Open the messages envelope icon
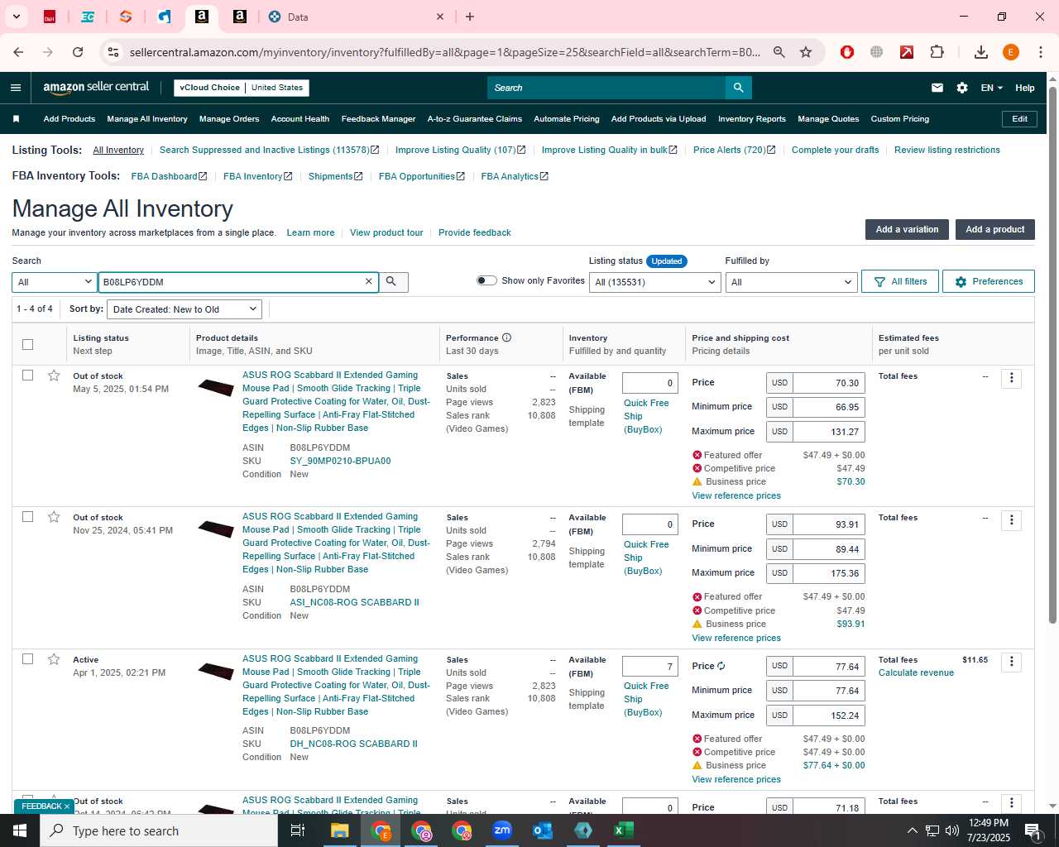1059x847 pixels. (x=937, y=88)
